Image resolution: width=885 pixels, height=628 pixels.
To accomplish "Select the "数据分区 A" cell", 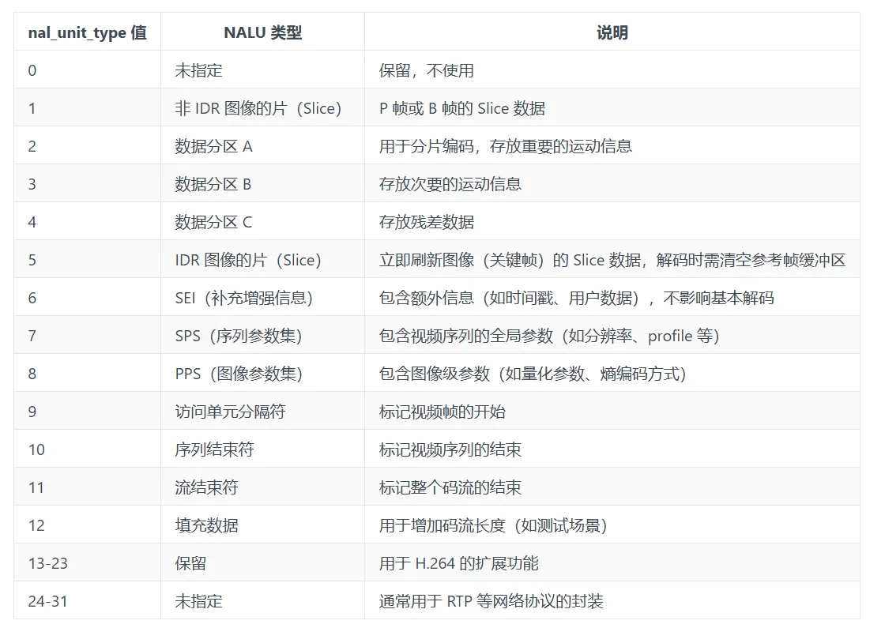I will click(213, 146).
